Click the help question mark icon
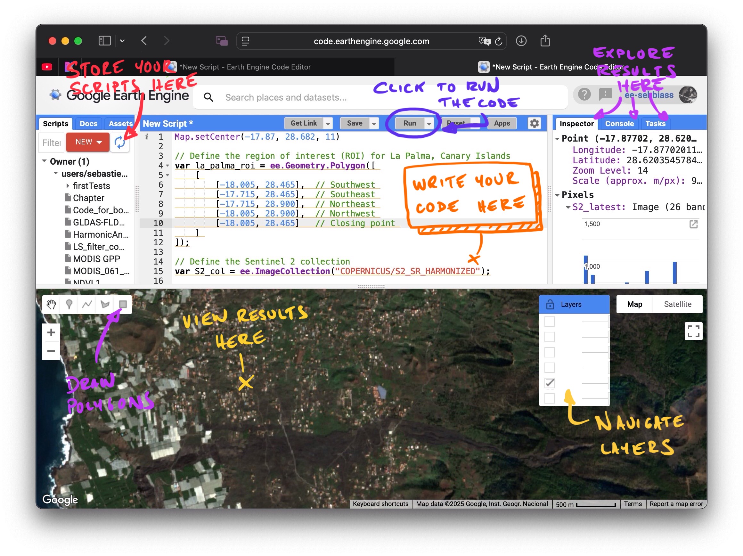Viewport: 743px width, 556px height. click(584, 95)
